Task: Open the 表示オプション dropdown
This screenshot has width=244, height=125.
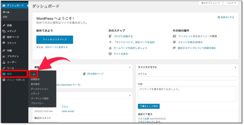Action: 210,3
